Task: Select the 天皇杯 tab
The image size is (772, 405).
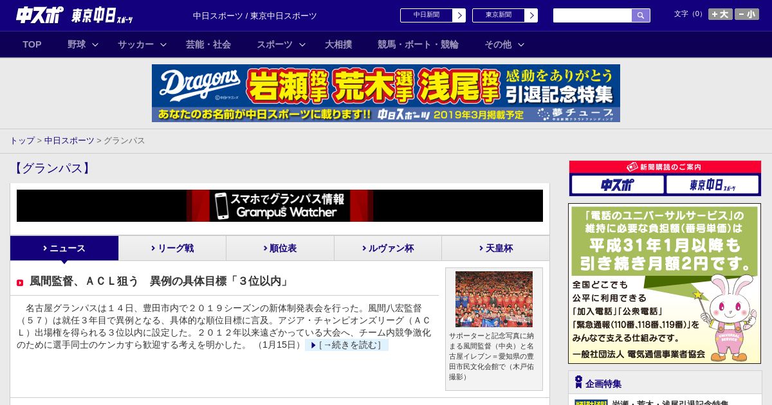Action: 495,248
